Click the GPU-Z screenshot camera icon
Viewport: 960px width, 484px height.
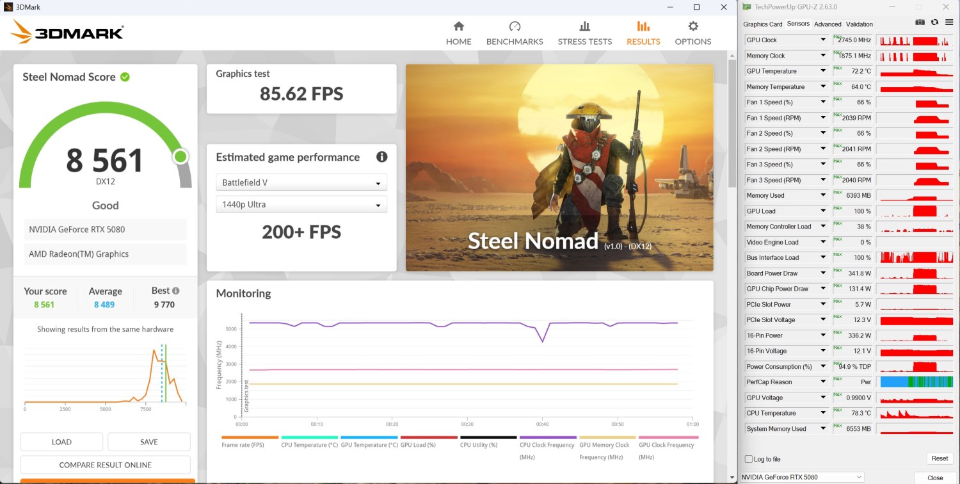coord(920,22)
